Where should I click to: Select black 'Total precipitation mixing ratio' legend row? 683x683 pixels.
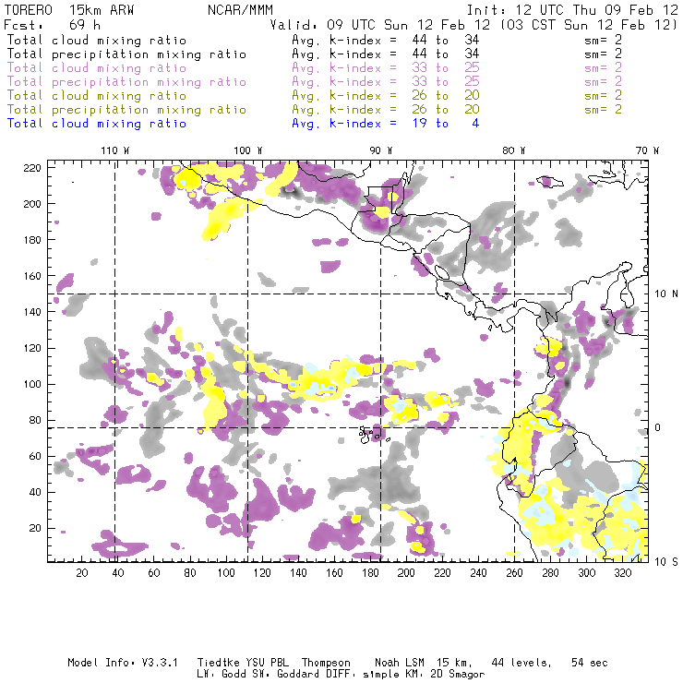click(x=315, y=54)
